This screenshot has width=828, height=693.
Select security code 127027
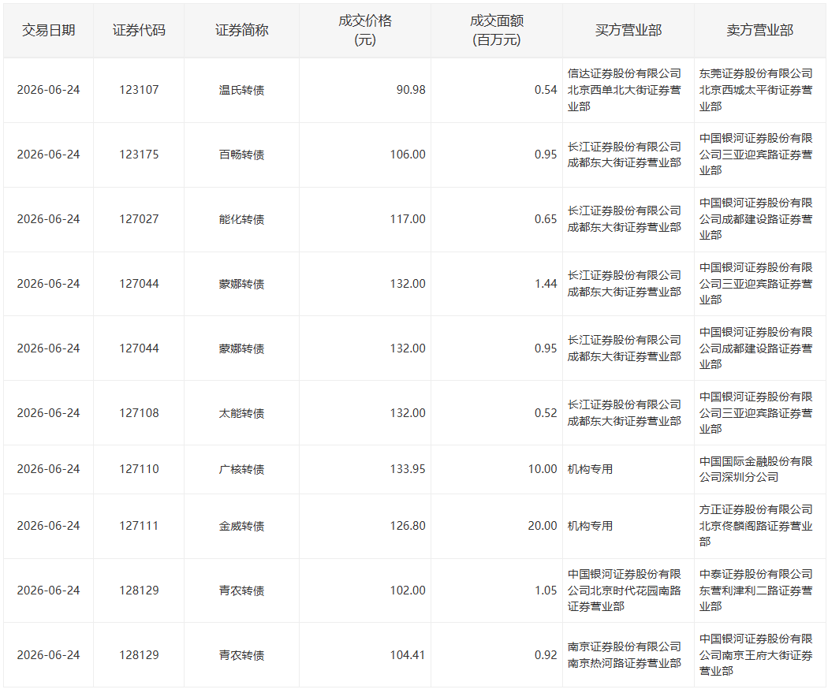point(139,219)
